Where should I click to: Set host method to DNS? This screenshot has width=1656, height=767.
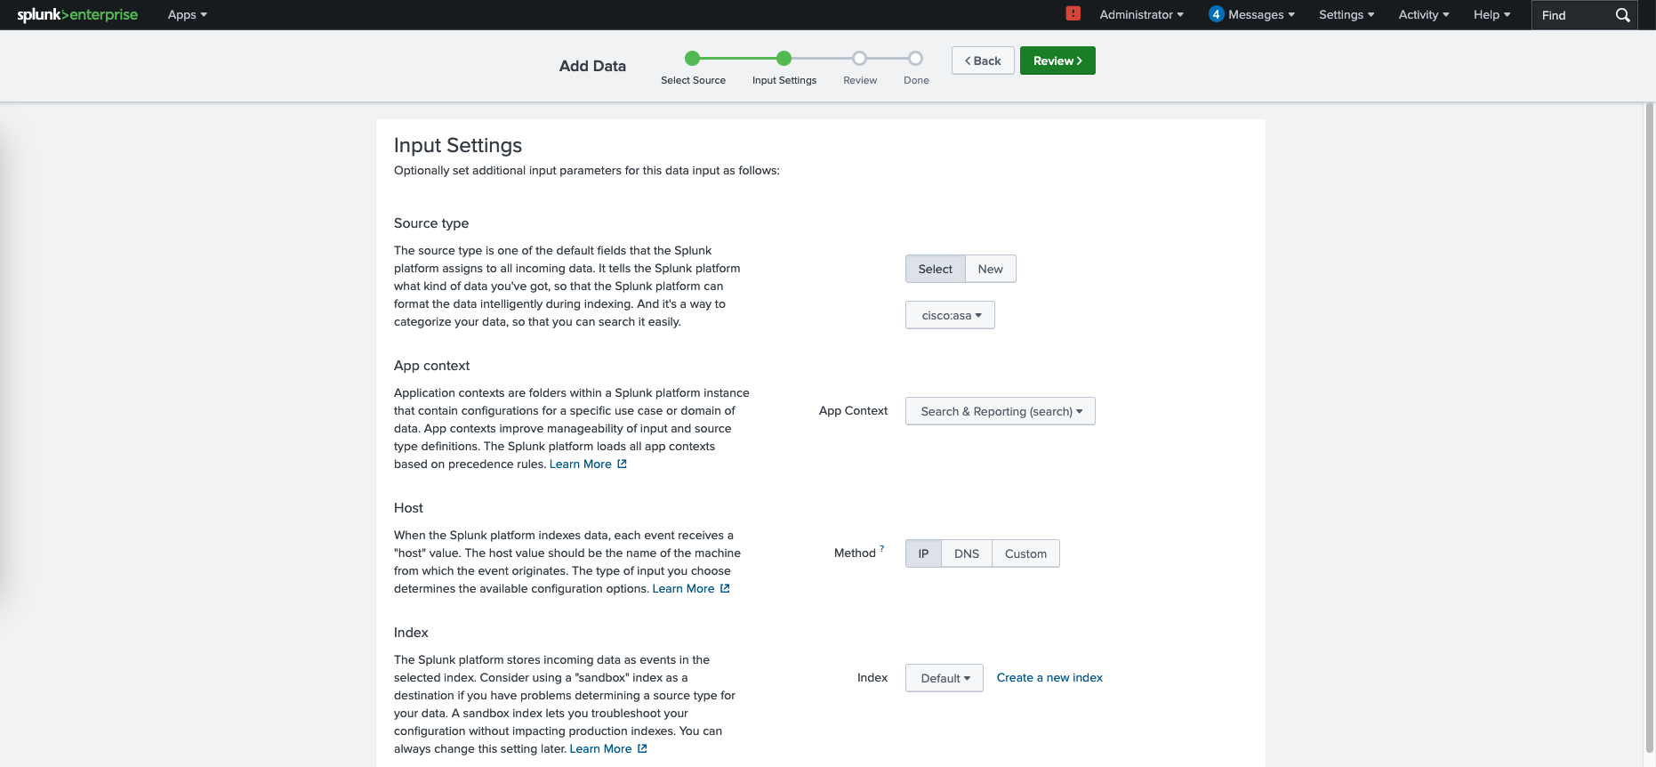(966, 553)
